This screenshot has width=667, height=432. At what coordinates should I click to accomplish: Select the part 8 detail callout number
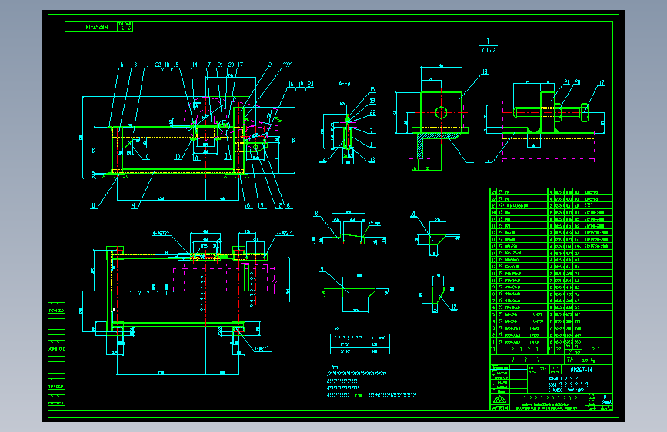[316, 214]
